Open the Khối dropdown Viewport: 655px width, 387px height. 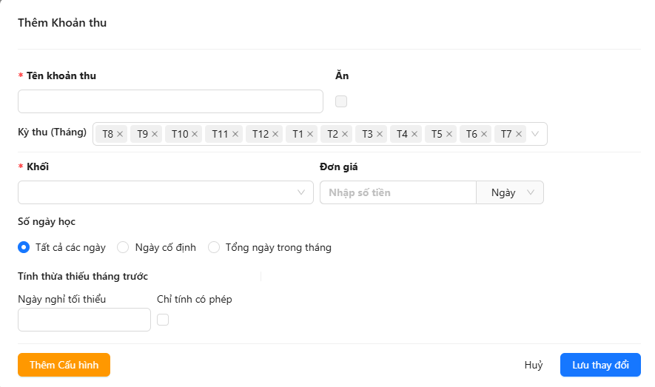165,192
